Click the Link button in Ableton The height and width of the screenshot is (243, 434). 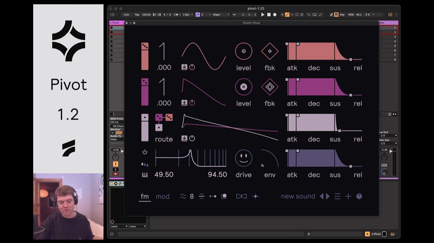(126, 15)
